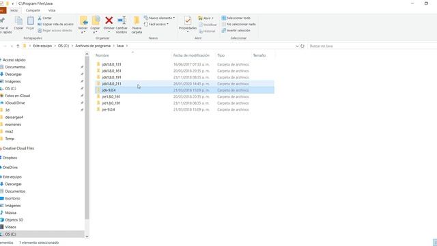Click Seleccionar todo
Viewport: 437px width, 246px height.
tap(236, 18)
